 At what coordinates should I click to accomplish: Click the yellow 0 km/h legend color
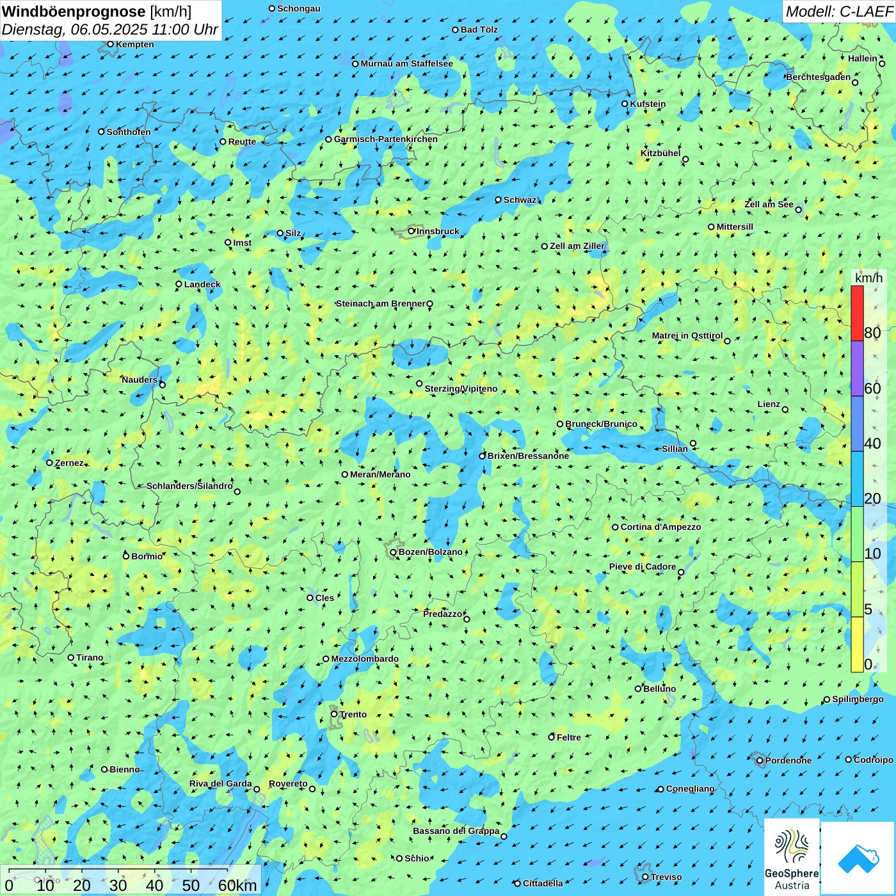pos(857,644)
